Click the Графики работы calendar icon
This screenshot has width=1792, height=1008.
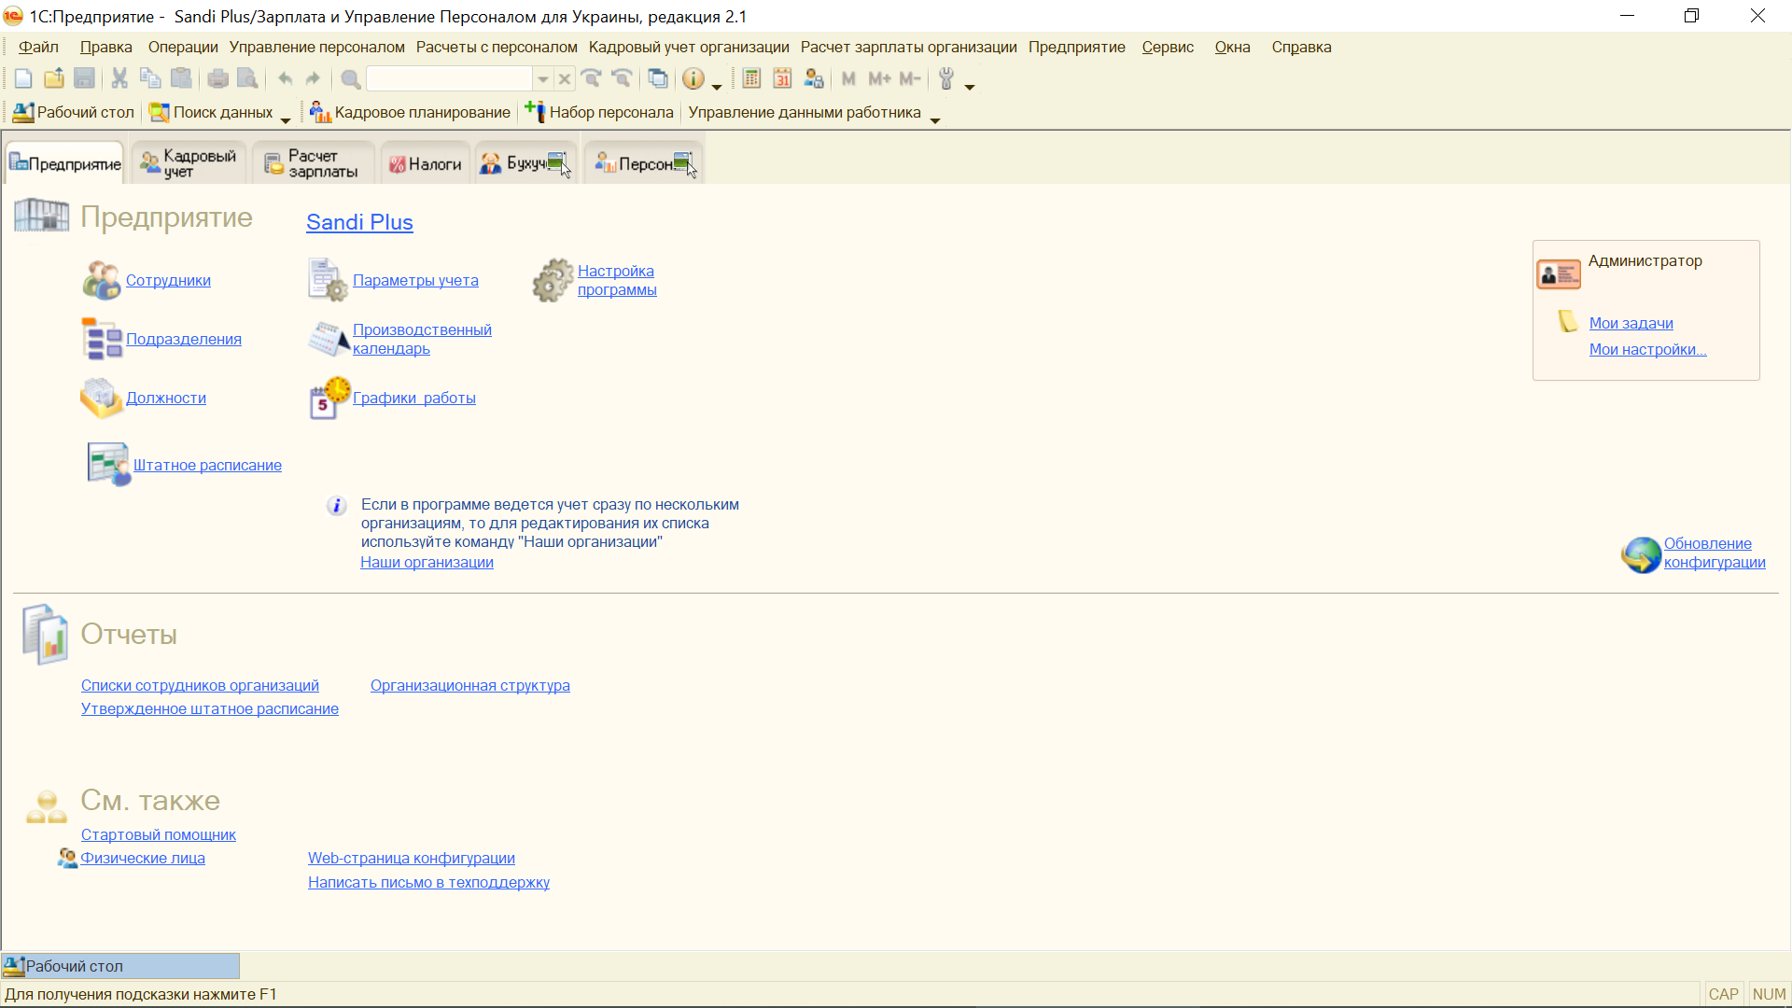tap(329, 399)
